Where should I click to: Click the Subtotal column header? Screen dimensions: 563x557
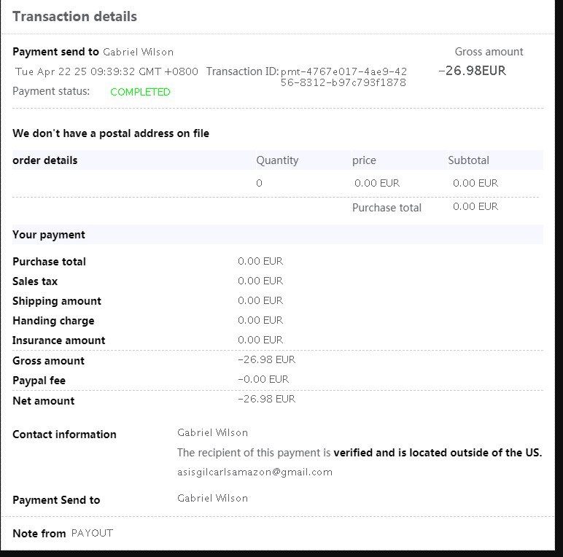coord(469,160)
